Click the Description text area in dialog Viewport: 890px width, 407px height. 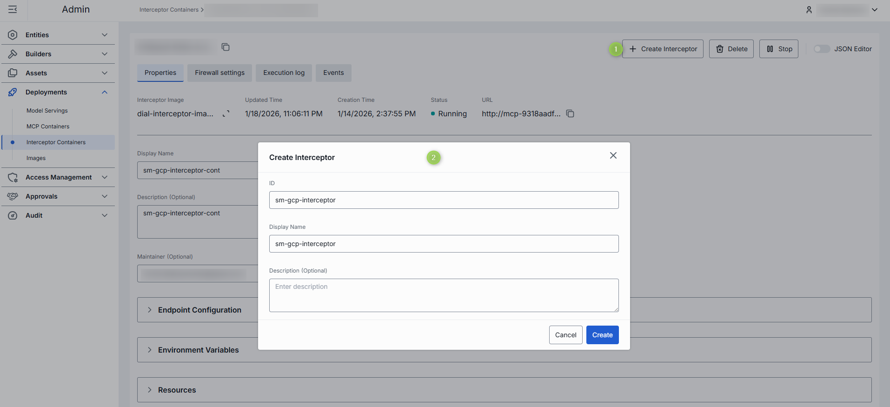pyautogui.click(x=444, y=295)
